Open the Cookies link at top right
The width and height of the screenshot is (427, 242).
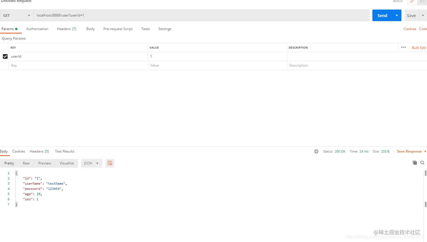[410, 29]
